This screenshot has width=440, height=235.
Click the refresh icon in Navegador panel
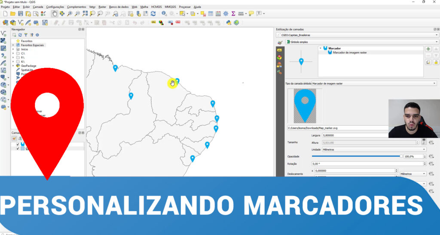click(20, 35)
